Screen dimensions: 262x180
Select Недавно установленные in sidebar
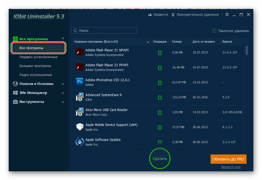[x=38, y=57]
